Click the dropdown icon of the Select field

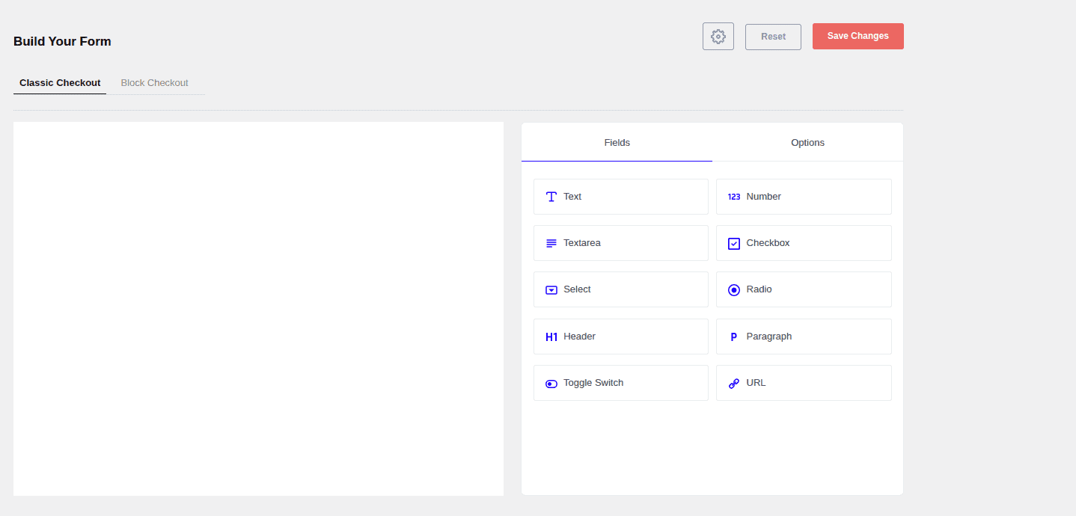point(551,290)
